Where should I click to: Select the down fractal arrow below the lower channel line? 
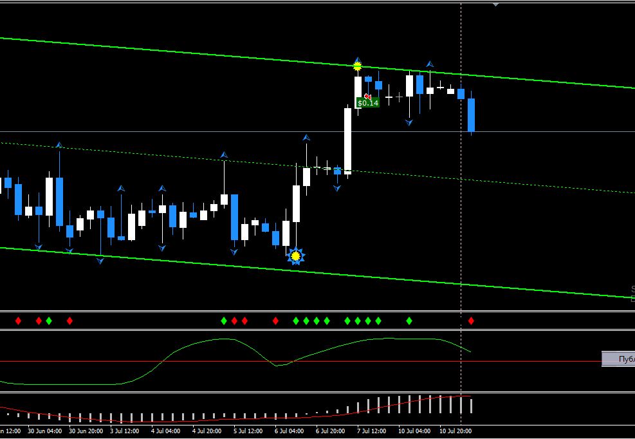(x=100, y=261)
